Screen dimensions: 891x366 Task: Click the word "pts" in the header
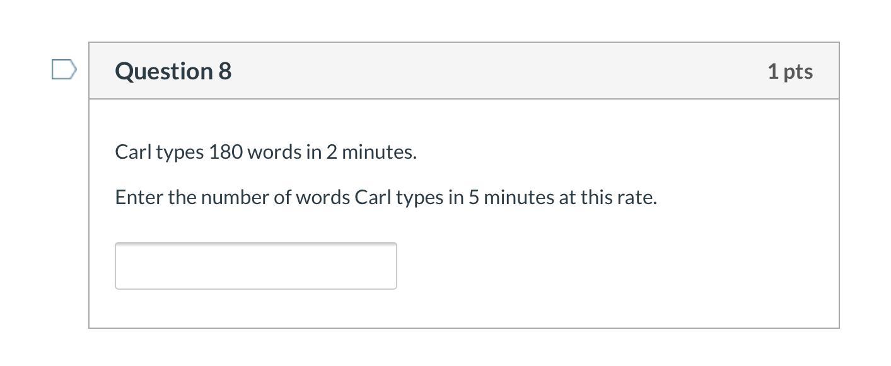pyautogui.click(x=798, y=71)
